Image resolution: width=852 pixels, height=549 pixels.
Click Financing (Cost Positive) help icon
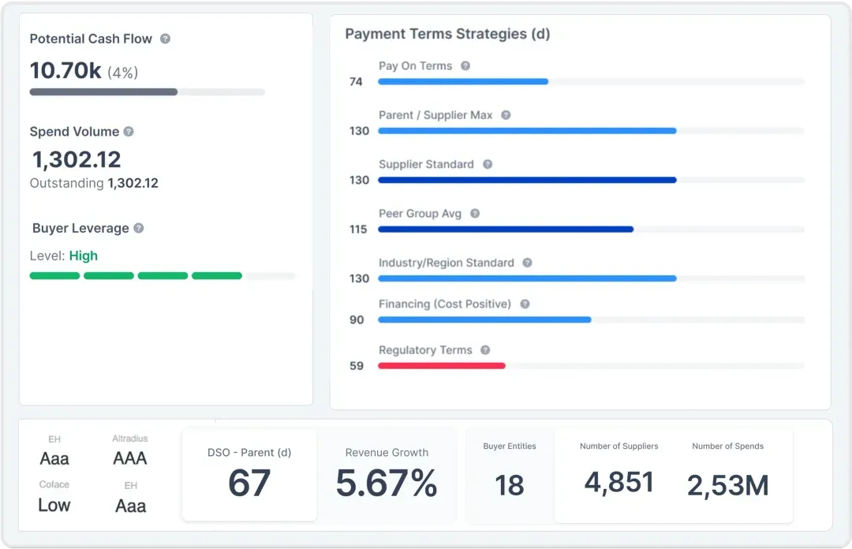(x=525, y=304)
